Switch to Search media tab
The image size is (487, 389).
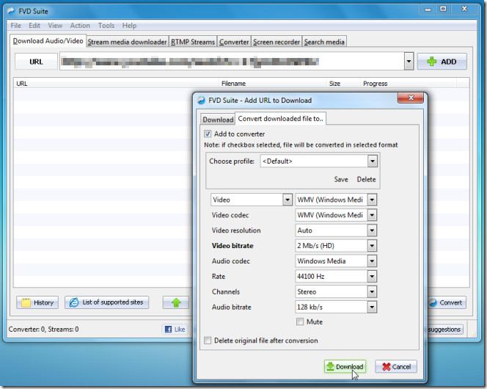pyautogui.click(x=324, y=42)
